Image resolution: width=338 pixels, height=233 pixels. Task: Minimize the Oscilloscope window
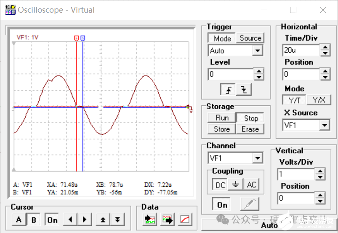(x=264, y=10)
